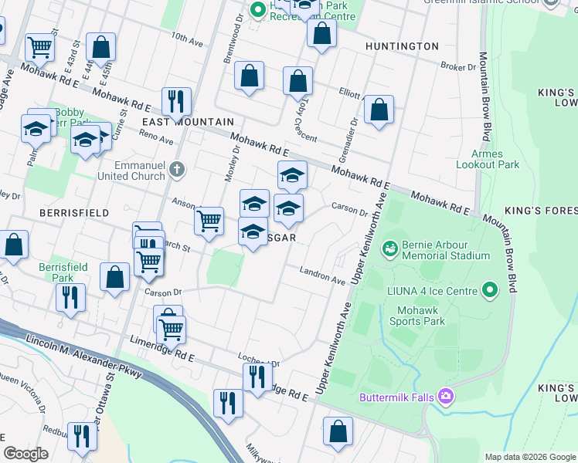This screenshot has width=578, height=463.
Task: Click the front school marker left of Bobby Kerr Park
Action: coord(36,130)
